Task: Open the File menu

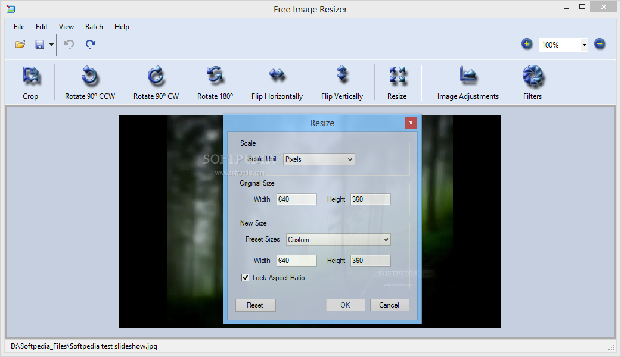Action: [x=19, y=27]
